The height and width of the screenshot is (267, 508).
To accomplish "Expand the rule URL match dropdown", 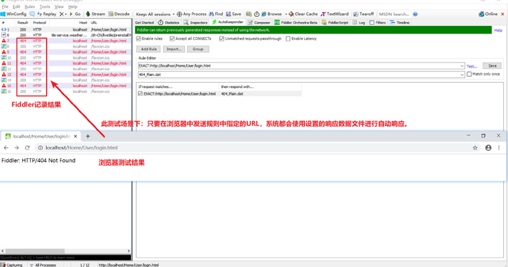I will (462, 65).
